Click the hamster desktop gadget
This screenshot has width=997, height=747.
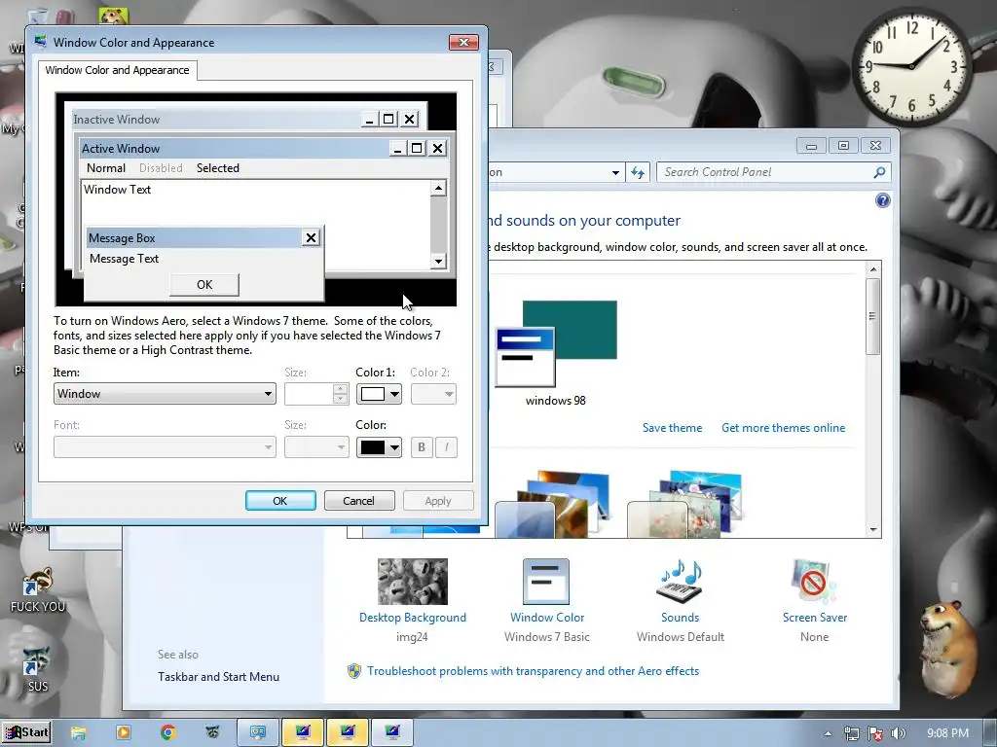[946, 648]
